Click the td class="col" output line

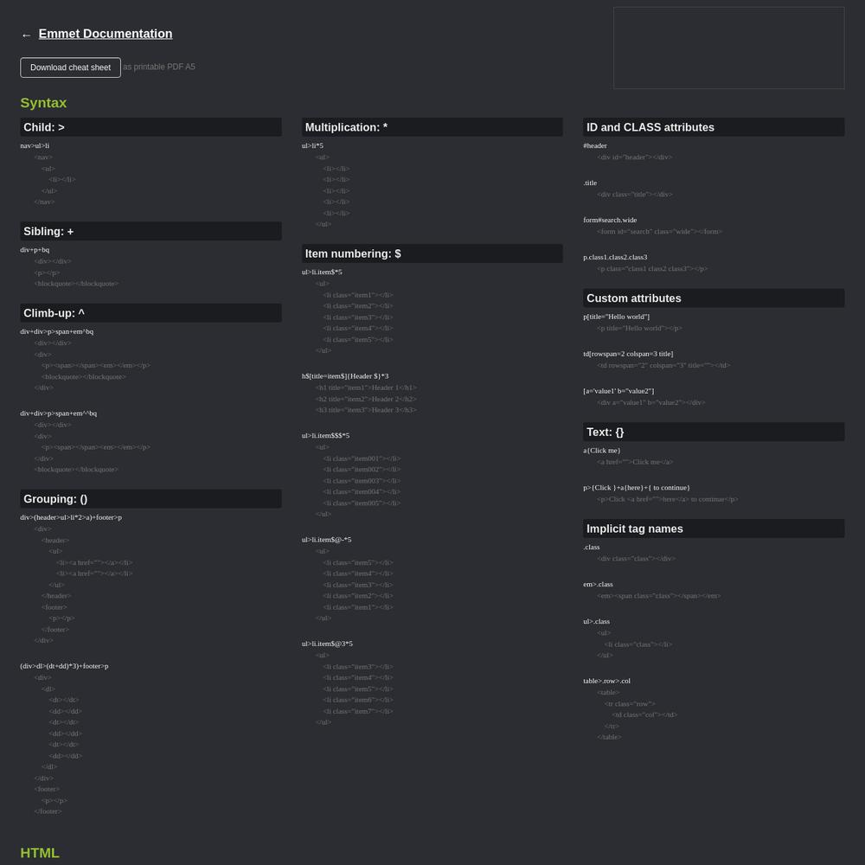[644, 715]
